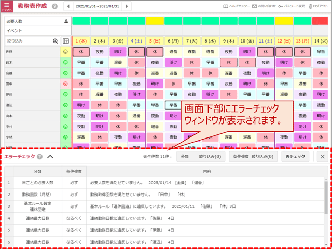Screen dimensions: 332x249
Task: Select error row 3 基本ルール設定 連休回避
Action: [164, 206]
